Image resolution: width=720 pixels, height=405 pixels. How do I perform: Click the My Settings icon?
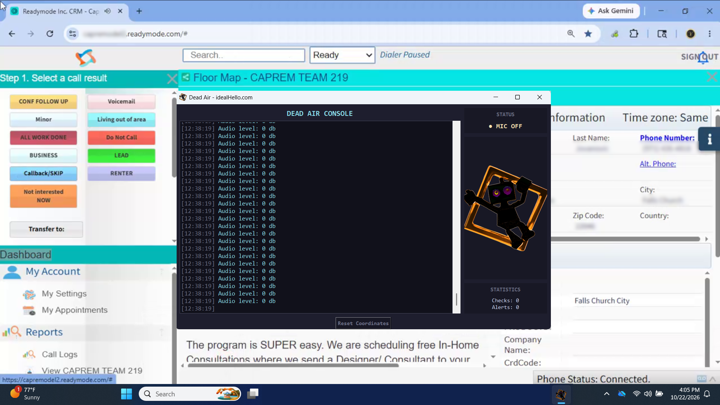(29, 294)
